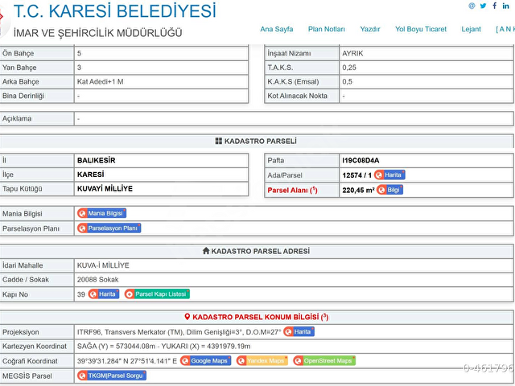Click the Tapu Kütüğü value KUVAYİ MİLLİYE
The width and height of the screenshot is (515, 386).
[105, 189]
